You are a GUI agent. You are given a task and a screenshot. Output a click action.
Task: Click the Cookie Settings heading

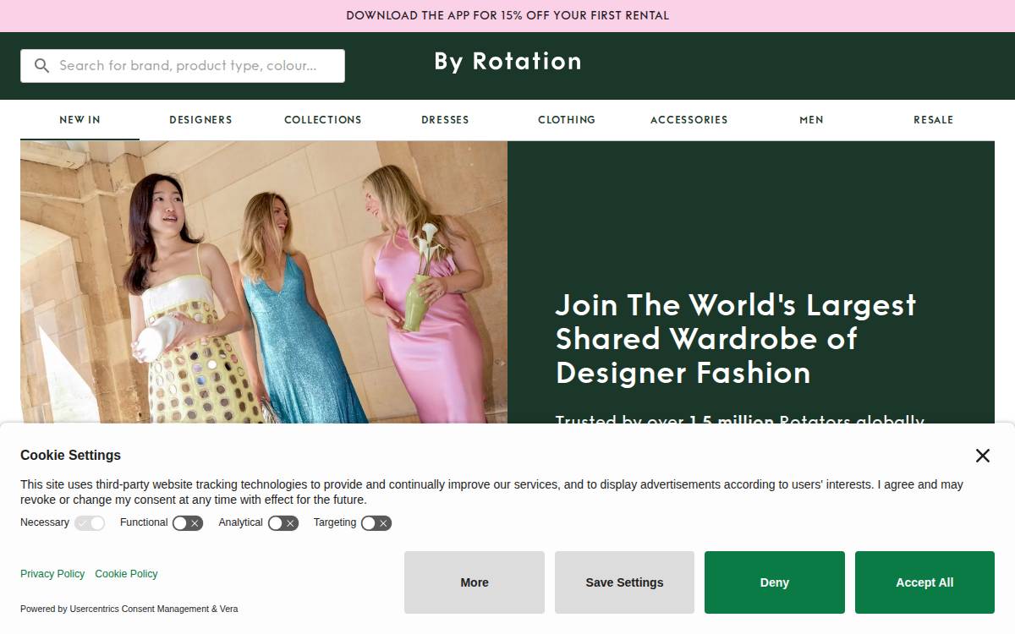(x=71, y=455)
